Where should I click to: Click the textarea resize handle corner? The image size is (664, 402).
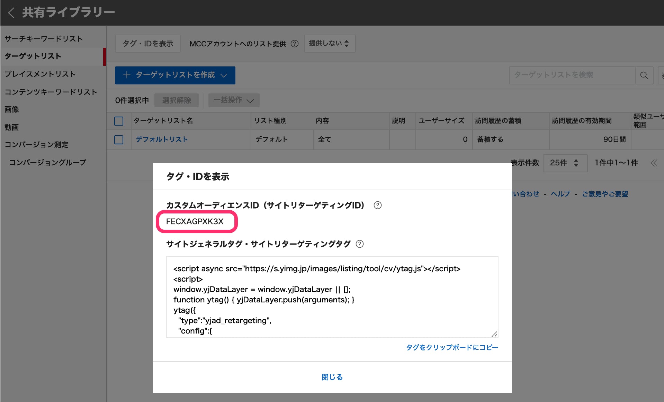tap(495, 334)
